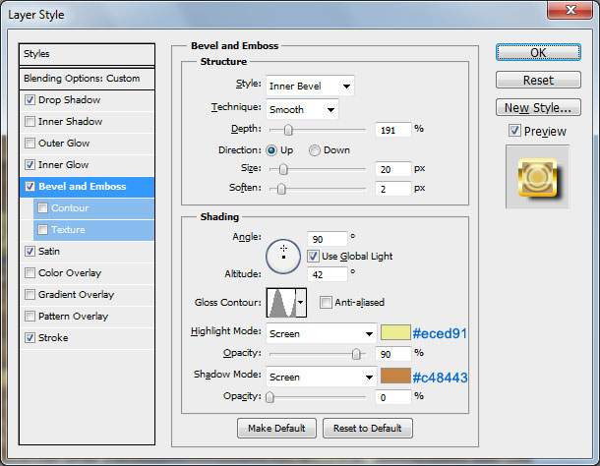Screen dimensions: 600x466
Task: Select Blending Options: Custom entry
Action: [x=87, y=79]
